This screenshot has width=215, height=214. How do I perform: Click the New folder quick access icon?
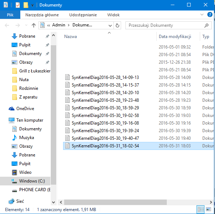[26, 5]
